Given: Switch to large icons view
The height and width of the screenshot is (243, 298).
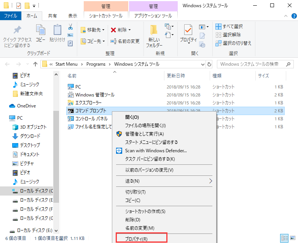Looking at the screenshot, I should [293, 238].
